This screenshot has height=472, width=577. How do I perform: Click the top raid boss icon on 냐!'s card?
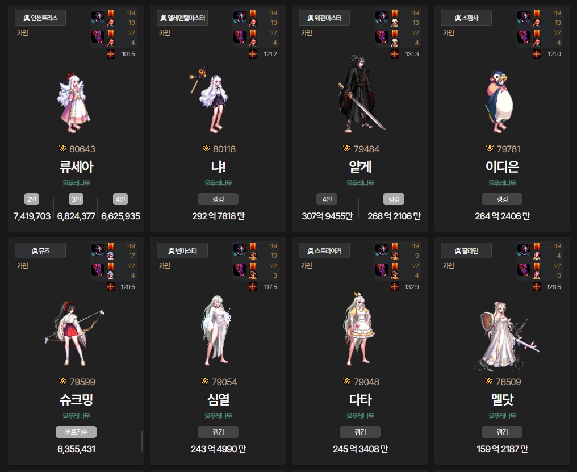[x=240, y=17]
